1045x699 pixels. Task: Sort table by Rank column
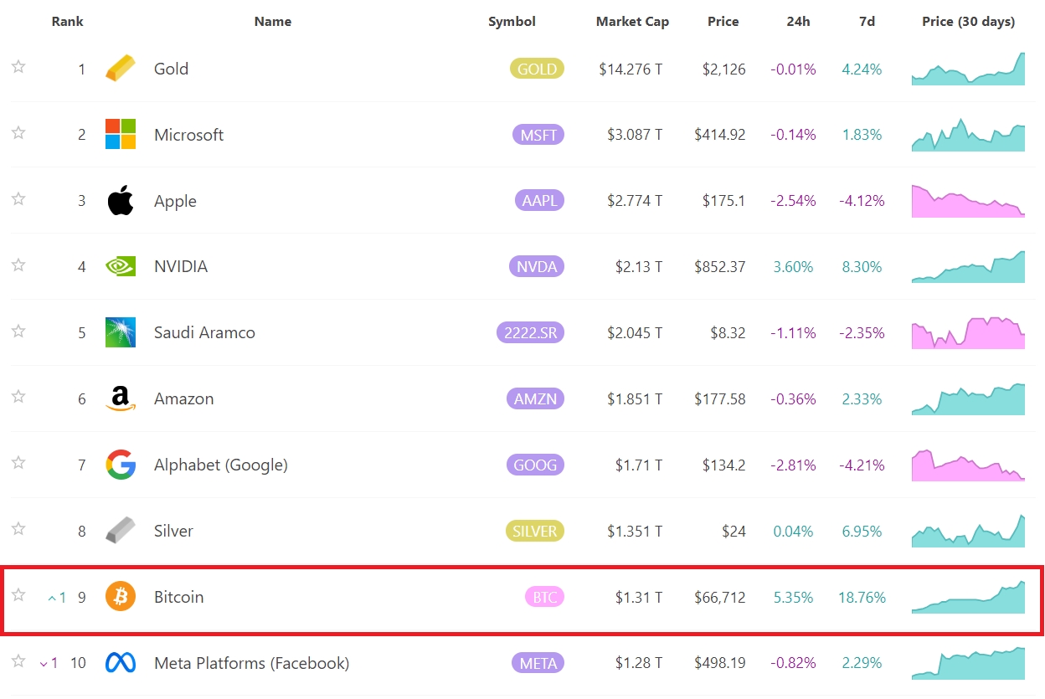pos(67,22)
